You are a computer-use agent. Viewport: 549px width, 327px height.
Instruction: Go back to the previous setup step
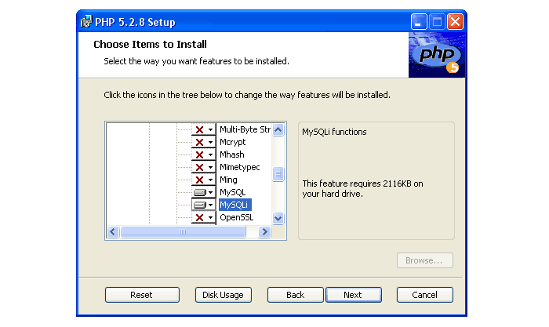[x=296, y=295]
